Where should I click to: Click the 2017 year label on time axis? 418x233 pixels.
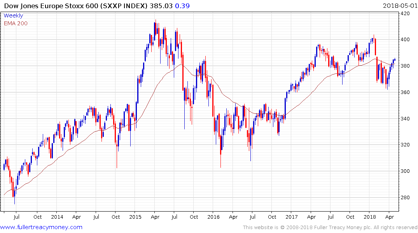pyautogui.click(x=291, y=217)
